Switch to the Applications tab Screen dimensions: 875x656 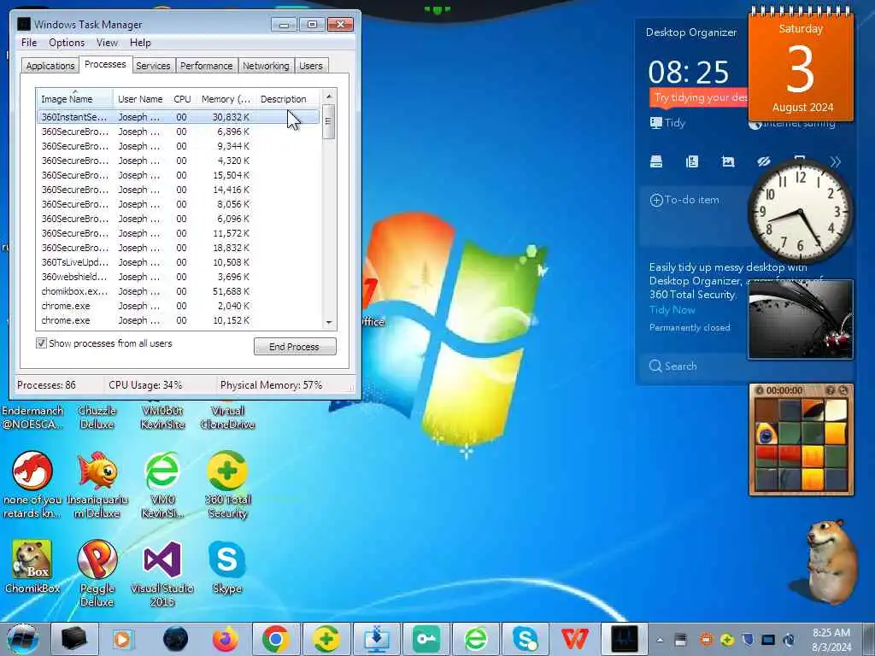click(50, 66)
